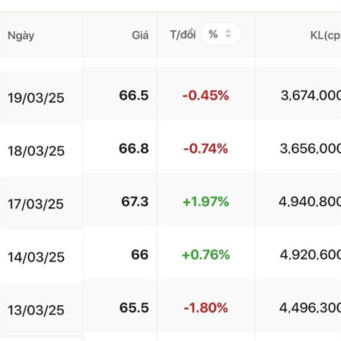Select the 18/03/25 date row
Screen dimensions: 341x341
pyautogui.click(x=36, y=151)
